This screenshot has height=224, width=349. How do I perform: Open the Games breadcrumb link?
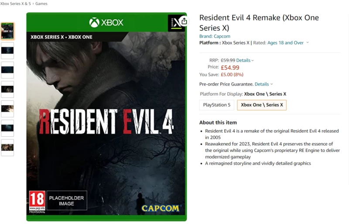click(41, 3)
